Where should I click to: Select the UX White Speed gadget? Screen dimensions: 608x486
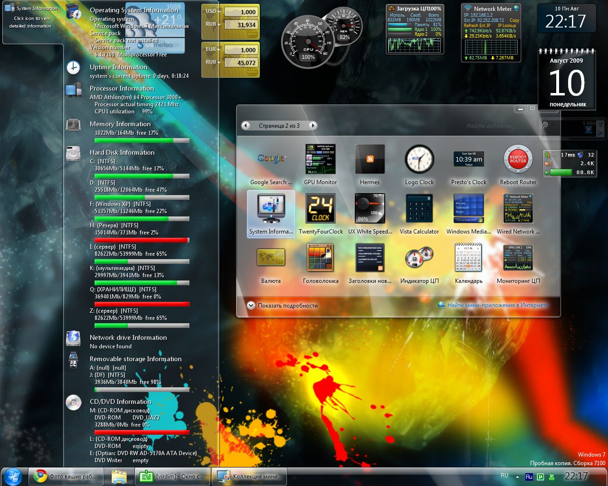click(370, 209)
